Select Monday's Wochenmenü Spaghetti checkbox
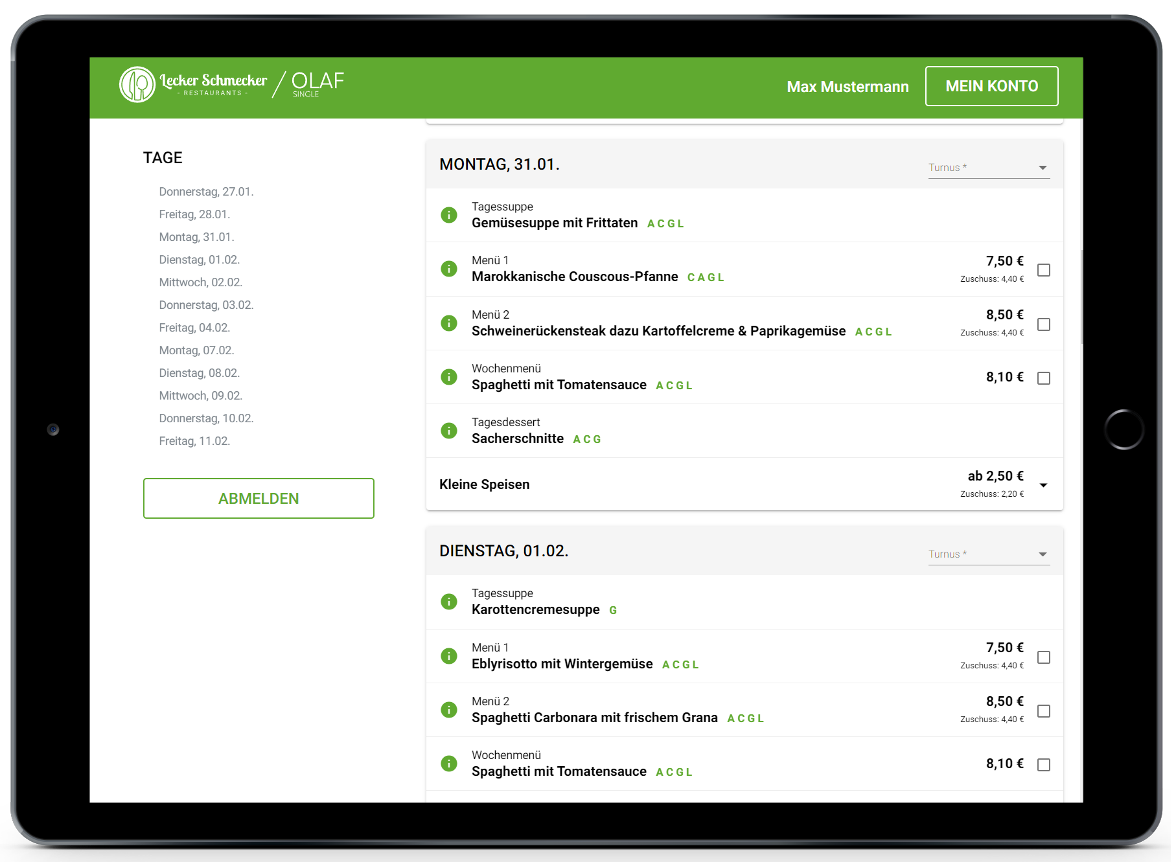Screen dimensions: 1176x862 click(1044, 378)
